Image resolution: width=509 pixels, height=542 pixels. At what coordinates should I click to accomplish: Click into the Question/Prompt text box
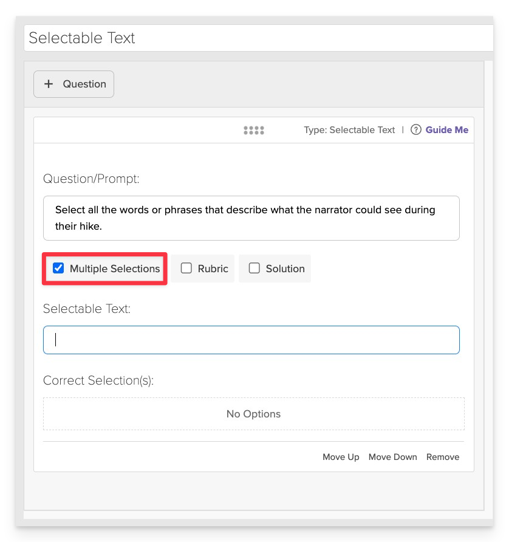coord(251,218)
